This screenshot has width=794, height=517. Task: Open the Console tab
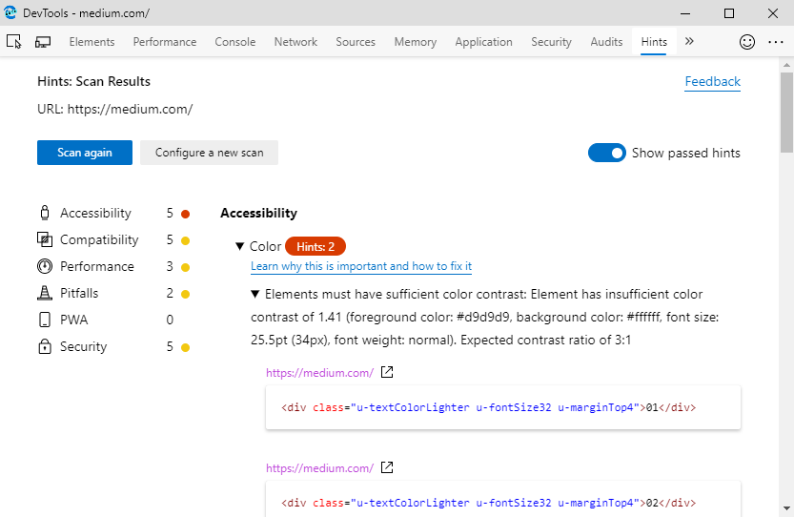pos(234,42)
